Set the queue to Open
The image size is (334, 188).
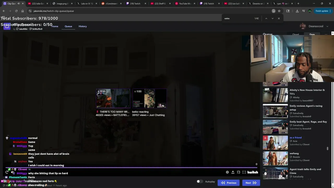tap(312, 34)
